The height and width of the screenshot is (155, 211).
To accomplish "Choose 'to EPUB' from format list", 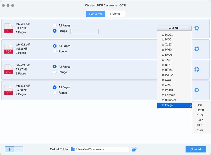I will click(x=175, y=55).
